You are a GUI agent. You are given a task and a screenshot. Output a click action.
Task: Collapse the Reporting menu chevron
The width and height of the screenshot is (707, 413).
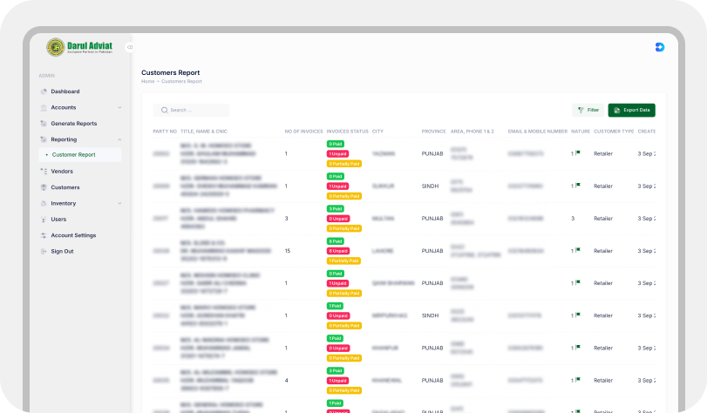[x=119, y=139]
